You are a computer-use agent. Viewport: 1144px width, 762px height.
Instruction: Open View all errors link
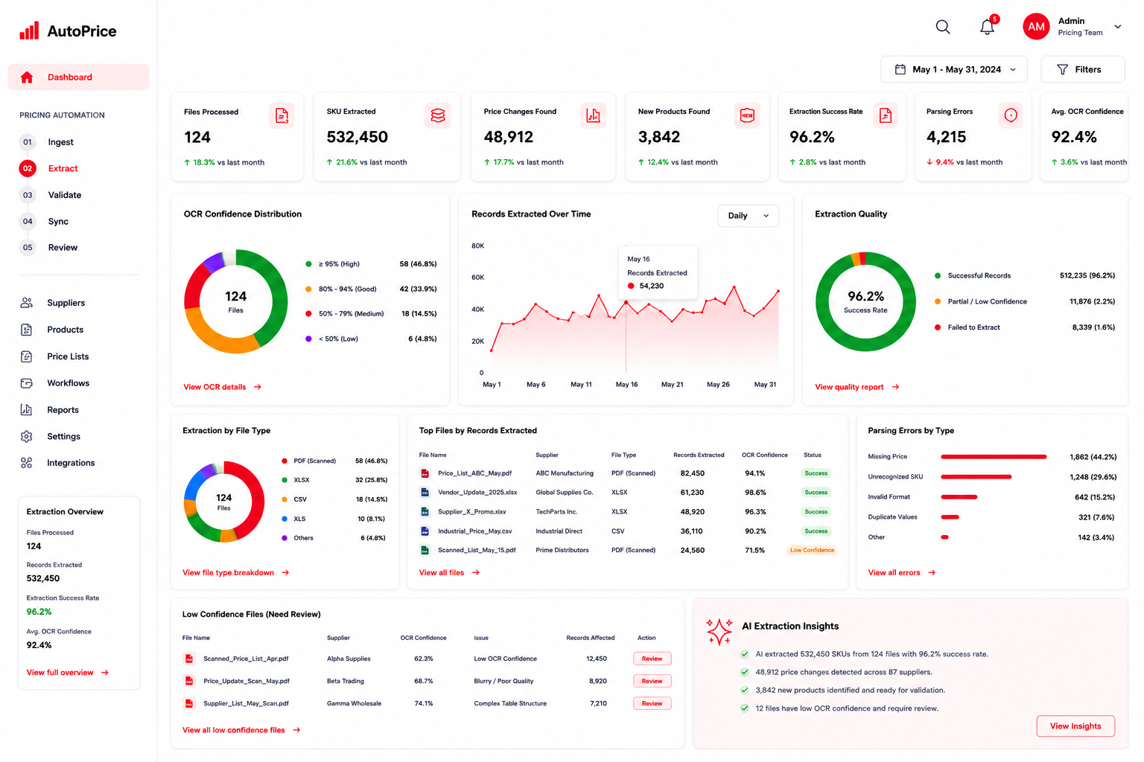click(902, 573)
